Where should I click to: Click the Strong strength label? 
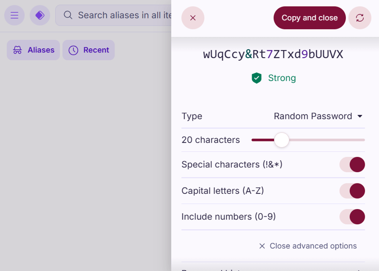pos(282,78)
